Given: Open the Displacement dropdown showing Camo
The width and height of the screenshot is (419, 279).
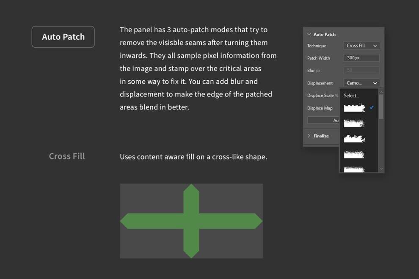Looking at the screenshot, I should pyautogui.click(x=361, y=83).
